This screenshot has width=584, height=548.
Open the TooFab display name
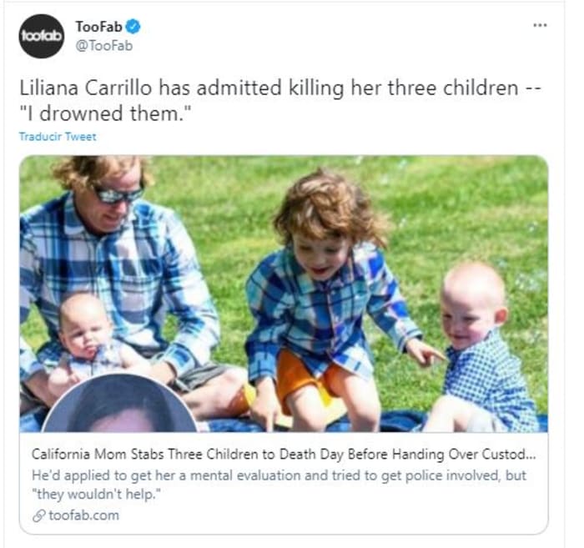tap(99, 27)
